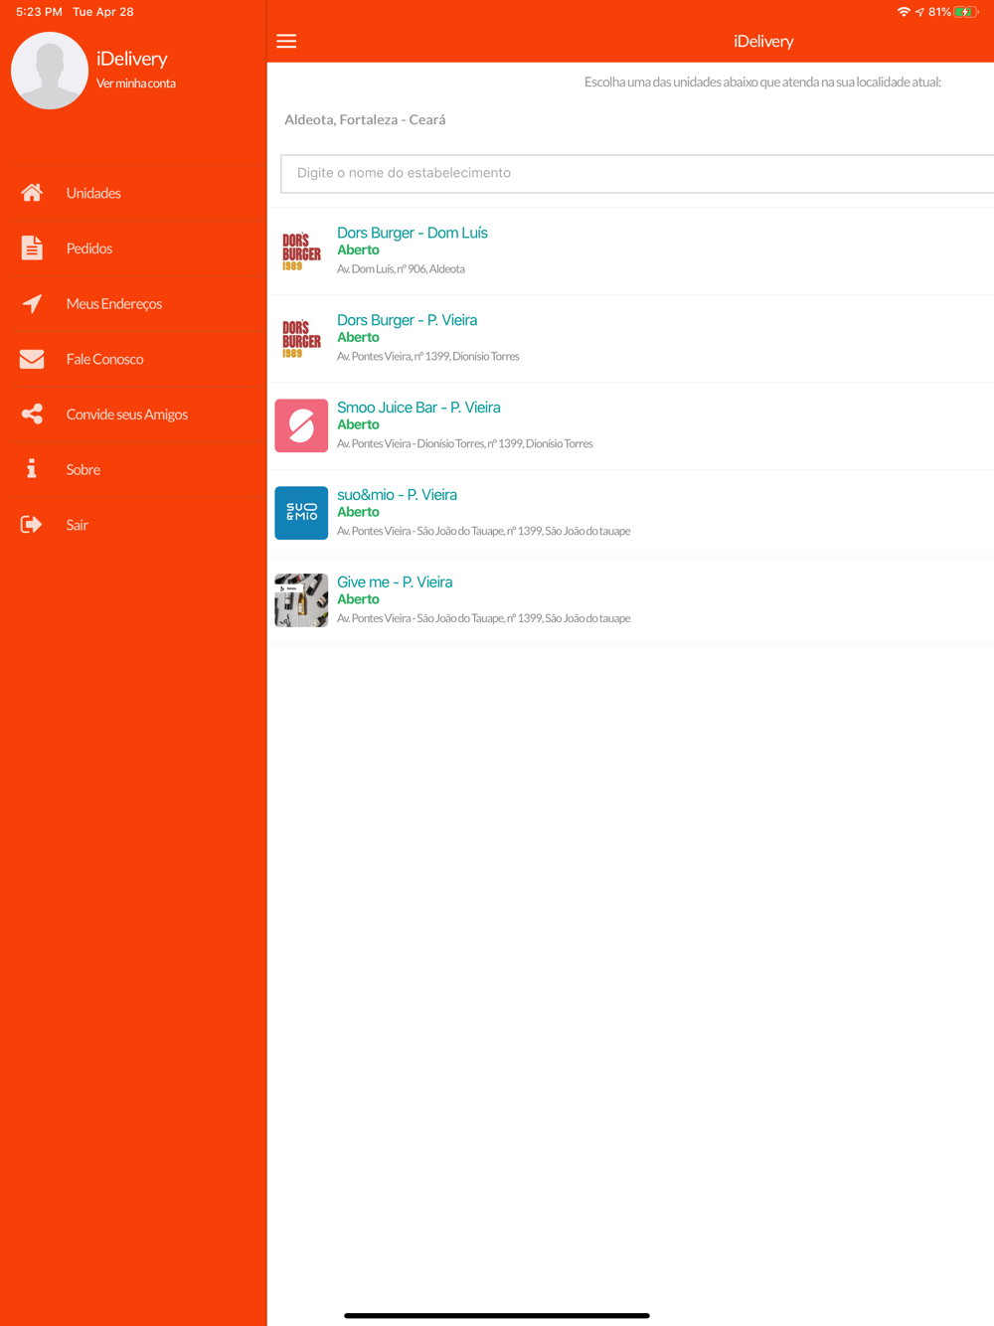The image size is (994, 1326).
Task: Tap the battery status icon
Action: pos(966,12)
